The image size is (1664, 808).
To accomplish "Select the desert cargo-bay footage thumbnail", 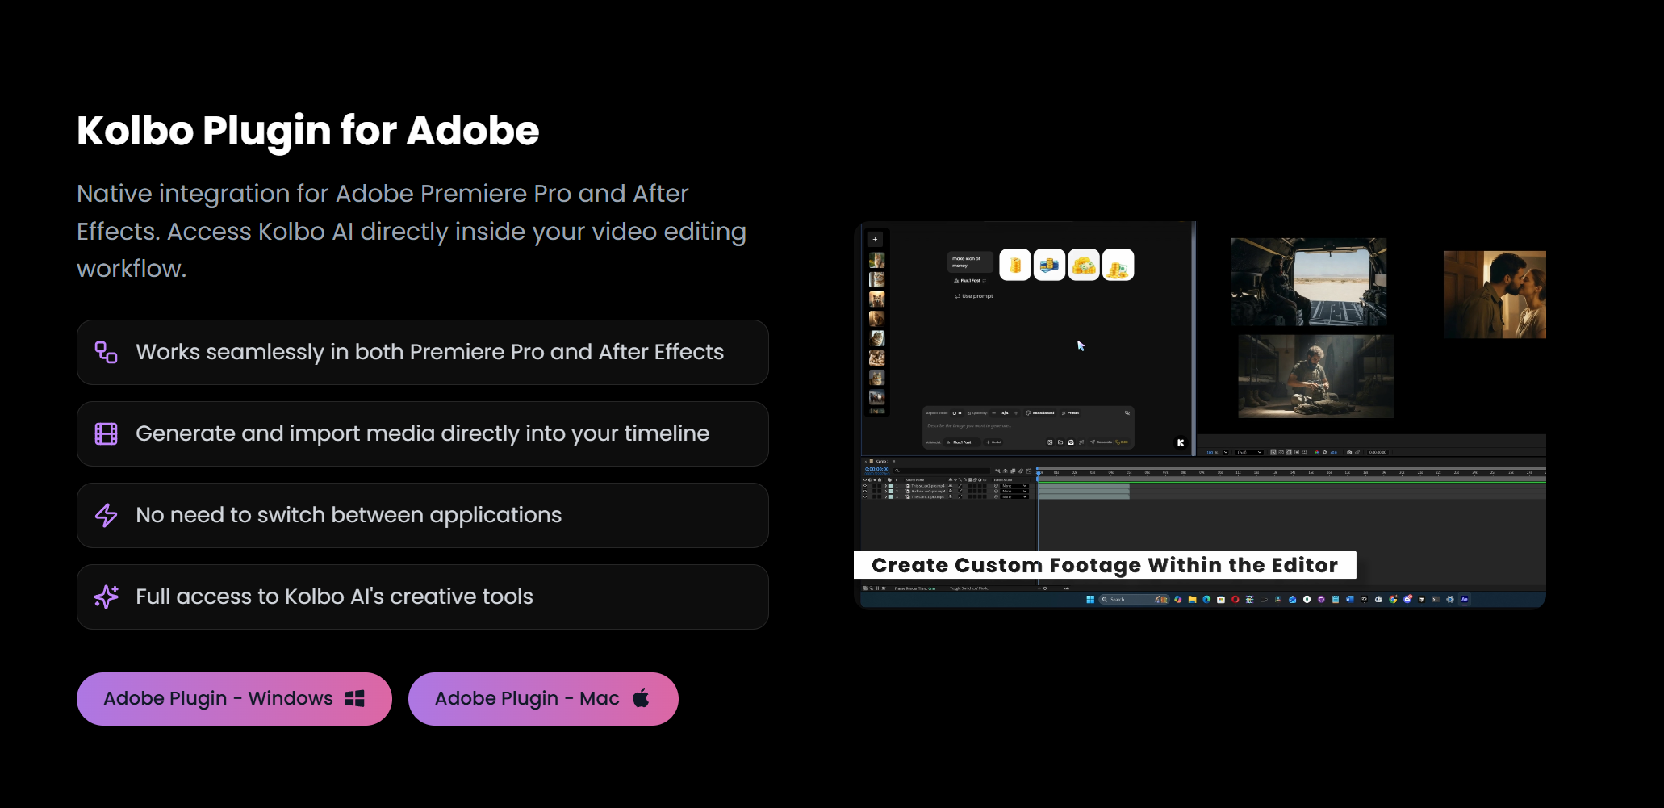I will pyautogui.click(x=1309, y=282).
